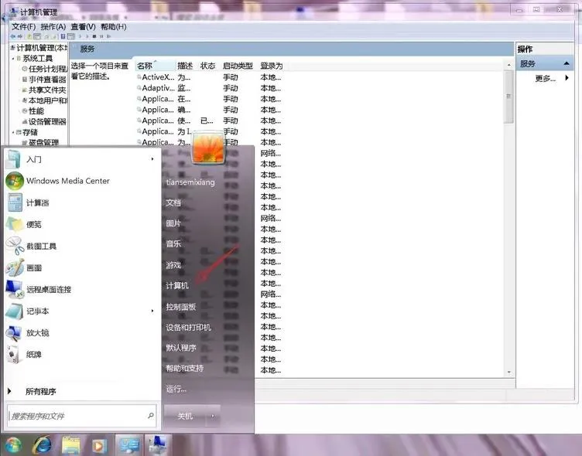The height and width of the screenshot is (456, 582).
Task: Click the services list vertical scrollbar thumb
Action: 508,97
